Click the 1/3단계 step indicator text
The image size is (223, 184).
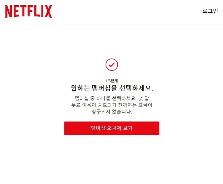111,81
